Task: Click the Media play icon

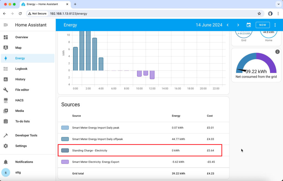Action: pyautogui.click(x=6, y=111)
